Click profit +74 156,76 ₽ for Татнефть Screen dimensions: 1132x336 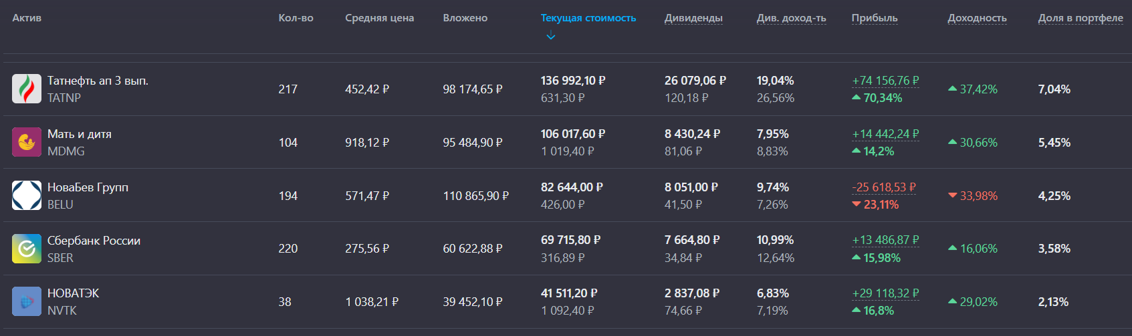(x=885, y=81)
